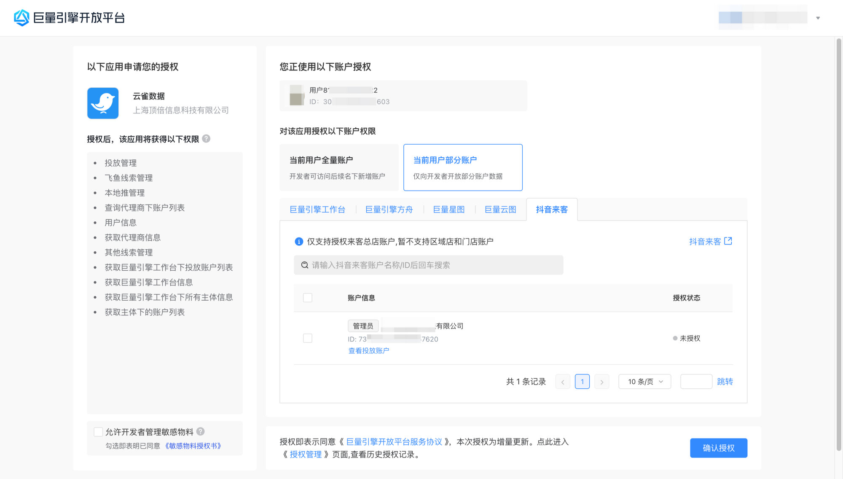Image resolution: width=843 pixels, height=479 pixels.
Task: Open 《敏感物料授权书》 link
Action: [193, 446]
